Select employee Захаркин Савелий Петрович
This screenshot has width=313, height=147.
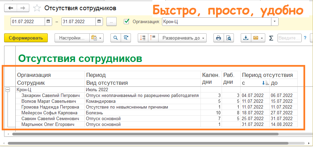tap(50, 95)
